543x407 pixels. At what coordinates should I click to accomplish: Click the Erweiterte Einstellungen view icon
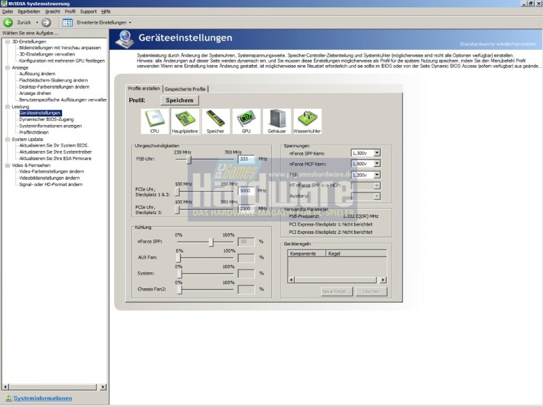[x=67, y=22]
